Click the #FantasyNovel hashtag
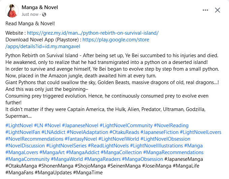229x179 pixels. [80, 139]
